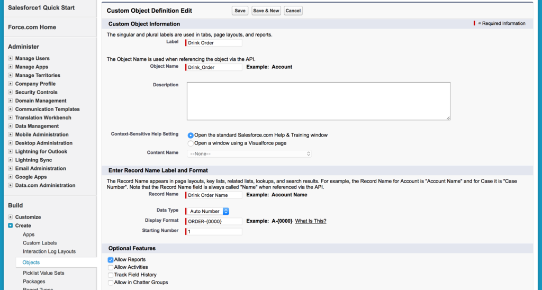The width and height of the screenshot is (542, 290).
Task: Expand the Manage Apps section arrow
Action: 11,67
